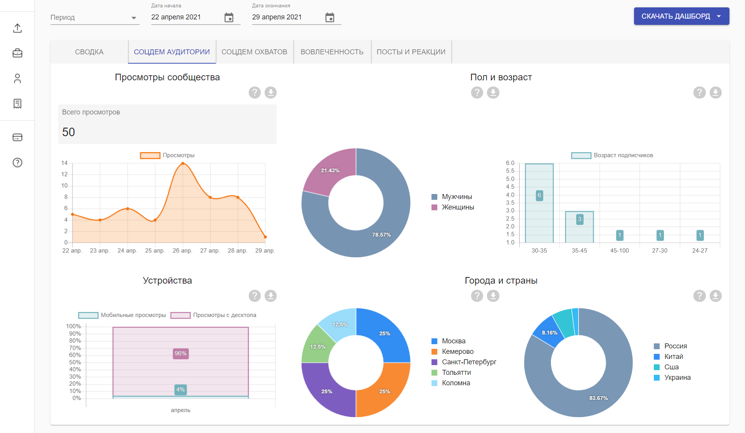Download the Community views chart
The width and height of the screenshot is (745, 433).
(270, 92)
